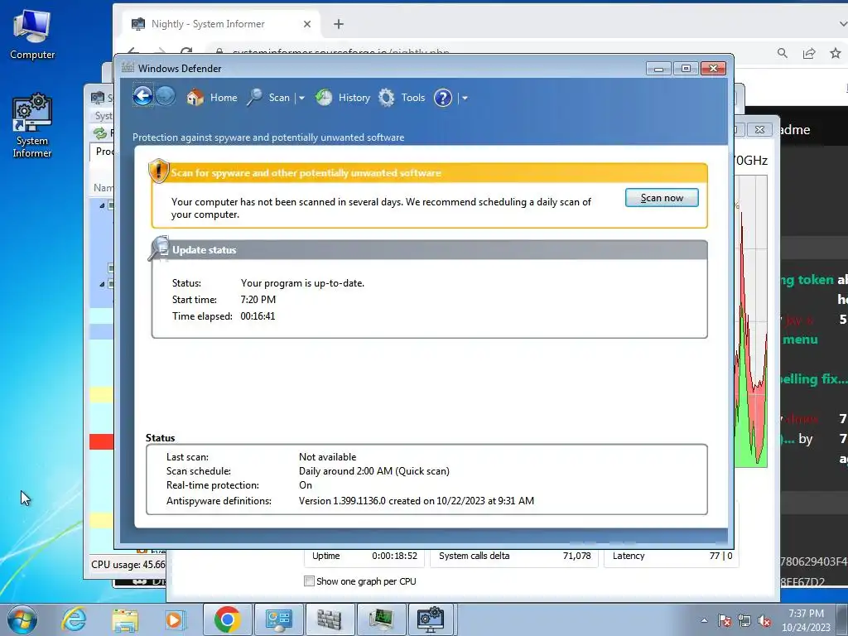This screenshot has height=636, width=848.
Task: Launch Internet Explorer from the taskbar
Action: point(74,619)
